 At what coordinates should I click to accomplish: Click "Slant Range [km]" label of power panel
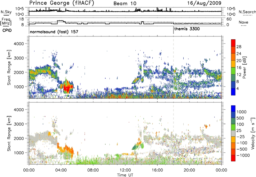click(9, 67)
